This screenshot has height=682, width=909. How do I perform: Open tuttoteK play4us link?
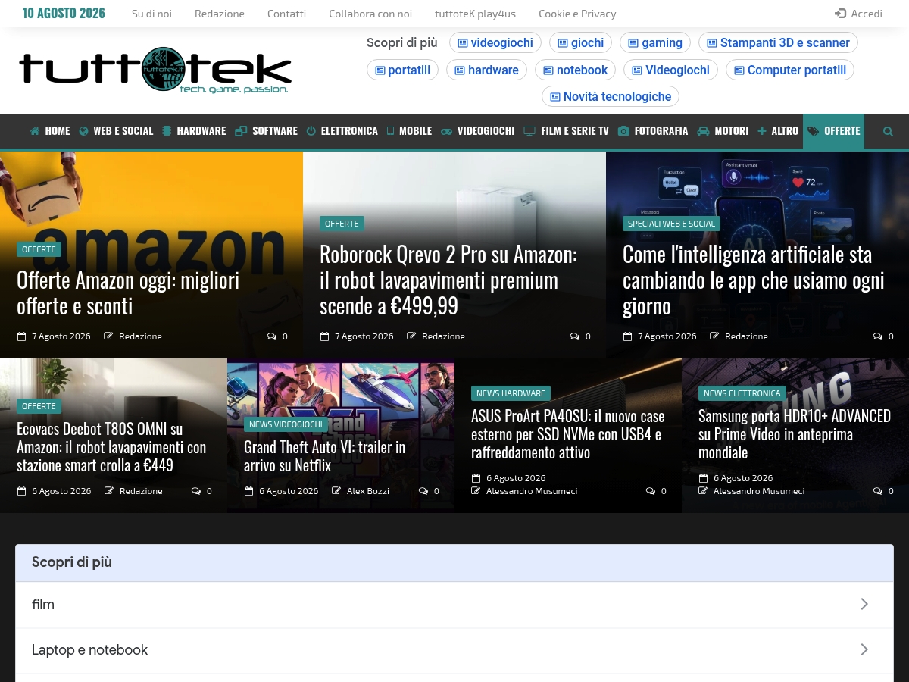tap(475, 14)
